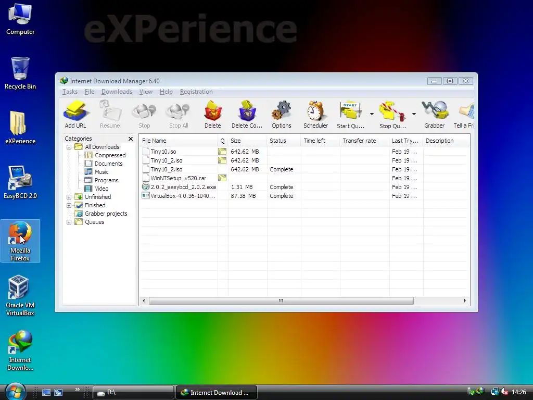Sort by Status column header
This screenshot has width=533, height=400.
[x=284, y=141]
